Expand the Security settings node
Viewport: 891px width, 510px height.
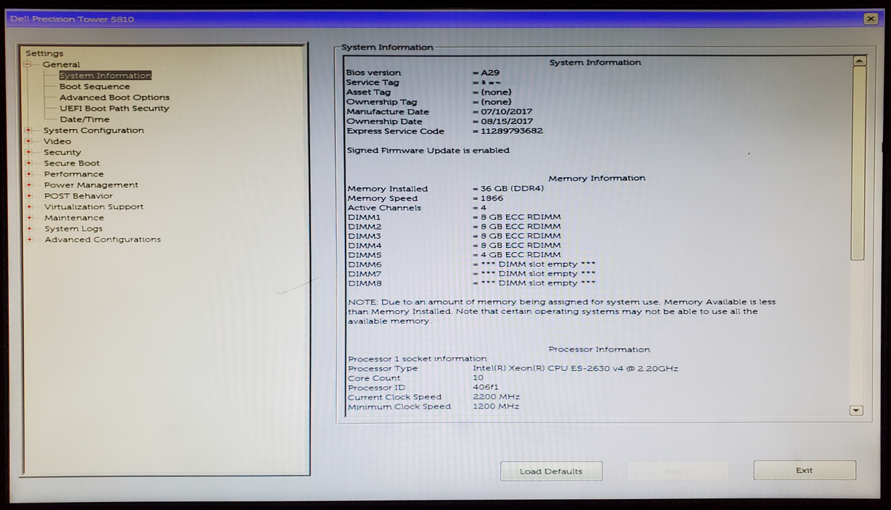tap(28, 152)
